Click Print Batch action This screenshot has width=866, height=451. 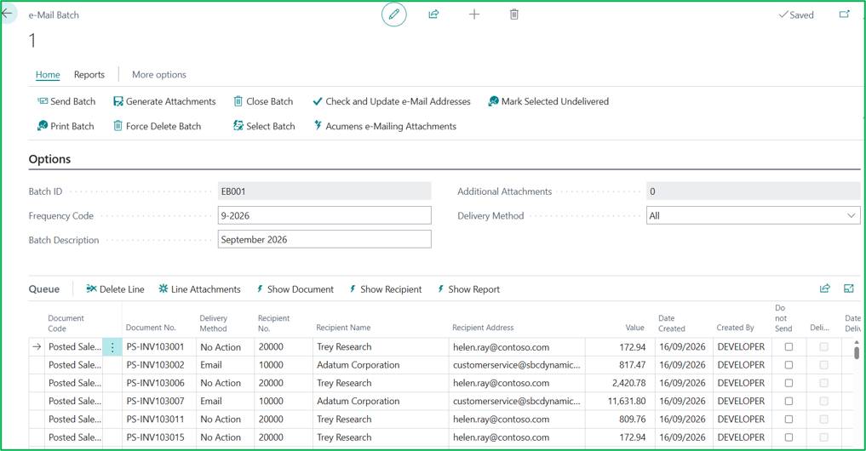[66, 127]
